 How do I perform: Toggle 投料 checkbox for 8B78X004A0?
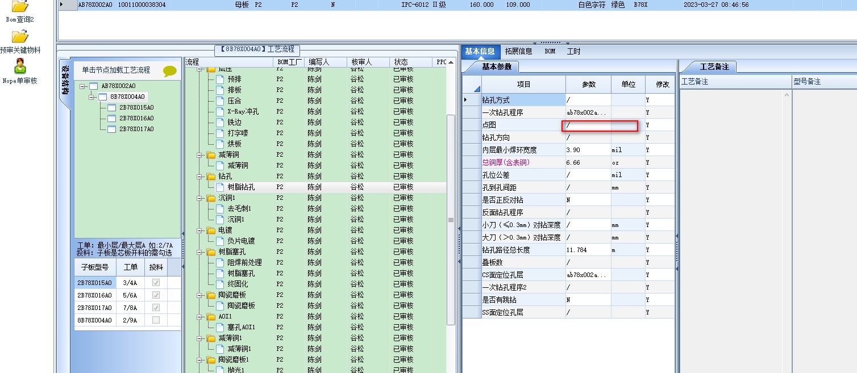click(x=156, y=320)
